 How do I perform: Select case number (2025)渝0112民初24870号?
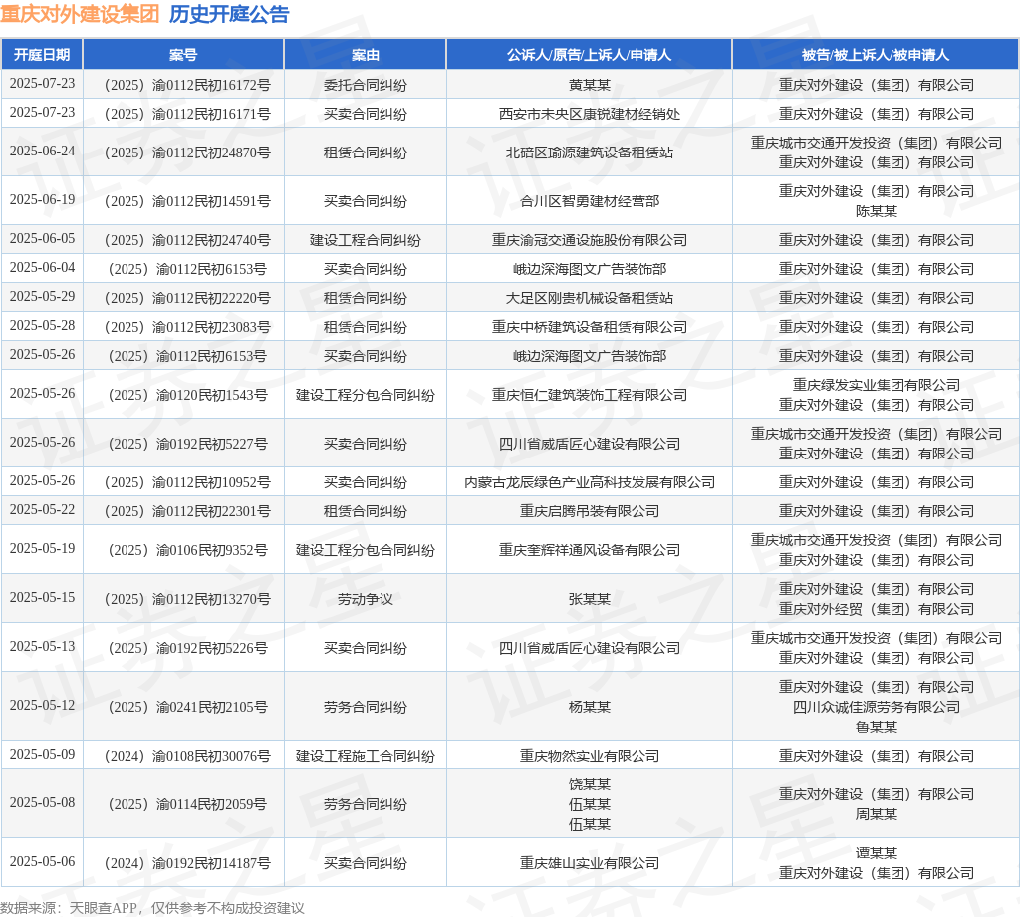pos(187,153)
